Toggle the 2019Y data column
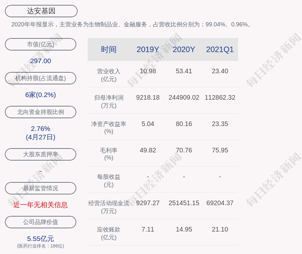Image resolution: width=302 pixels, height=254 pixels. coord(148,49)
